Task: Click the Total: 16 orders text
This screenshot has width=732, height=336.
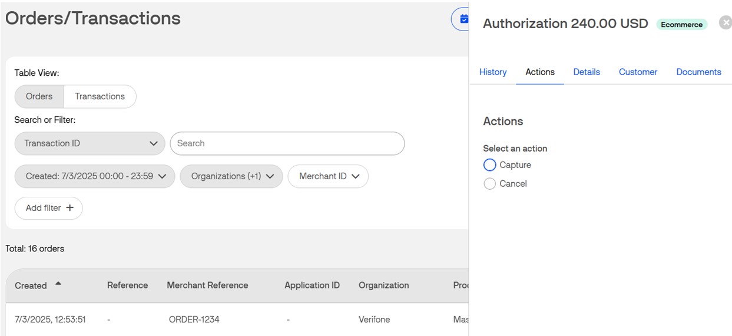Action: tap(35, 248)
